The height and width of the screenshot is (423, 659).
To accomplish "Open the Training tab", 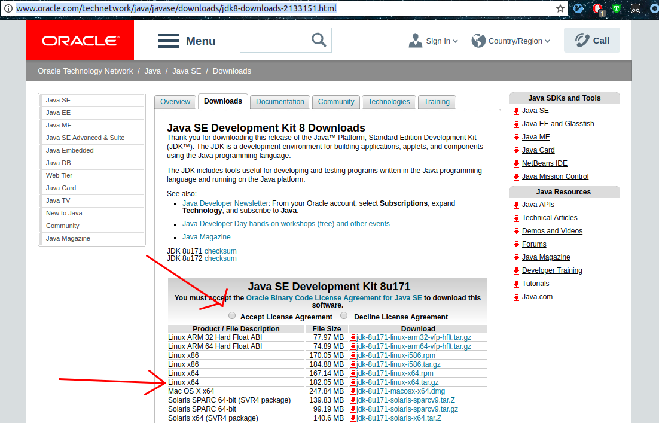I will 437,102.
